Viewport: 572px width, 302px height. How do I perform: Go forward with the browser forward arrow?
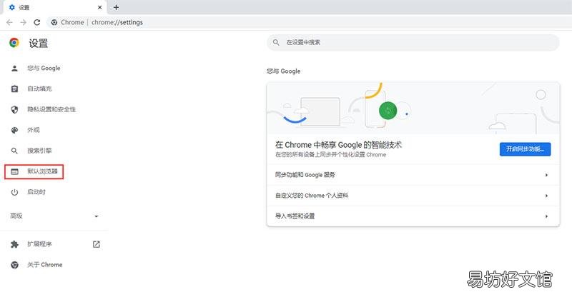coord(24,22)
